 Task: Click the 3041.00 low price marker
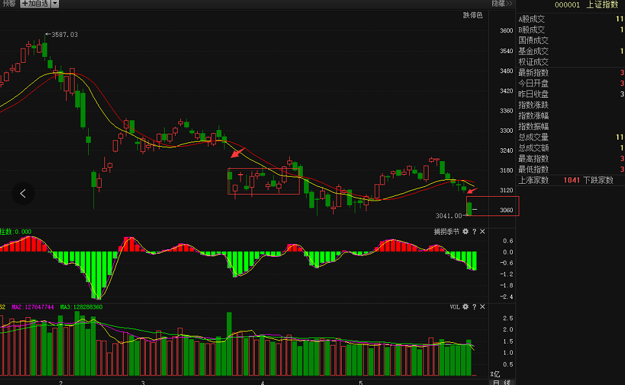[x=449, y=215]
